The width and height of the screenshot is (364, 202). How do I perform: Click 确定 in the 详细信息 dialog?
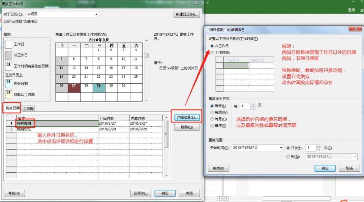(325, 168)
